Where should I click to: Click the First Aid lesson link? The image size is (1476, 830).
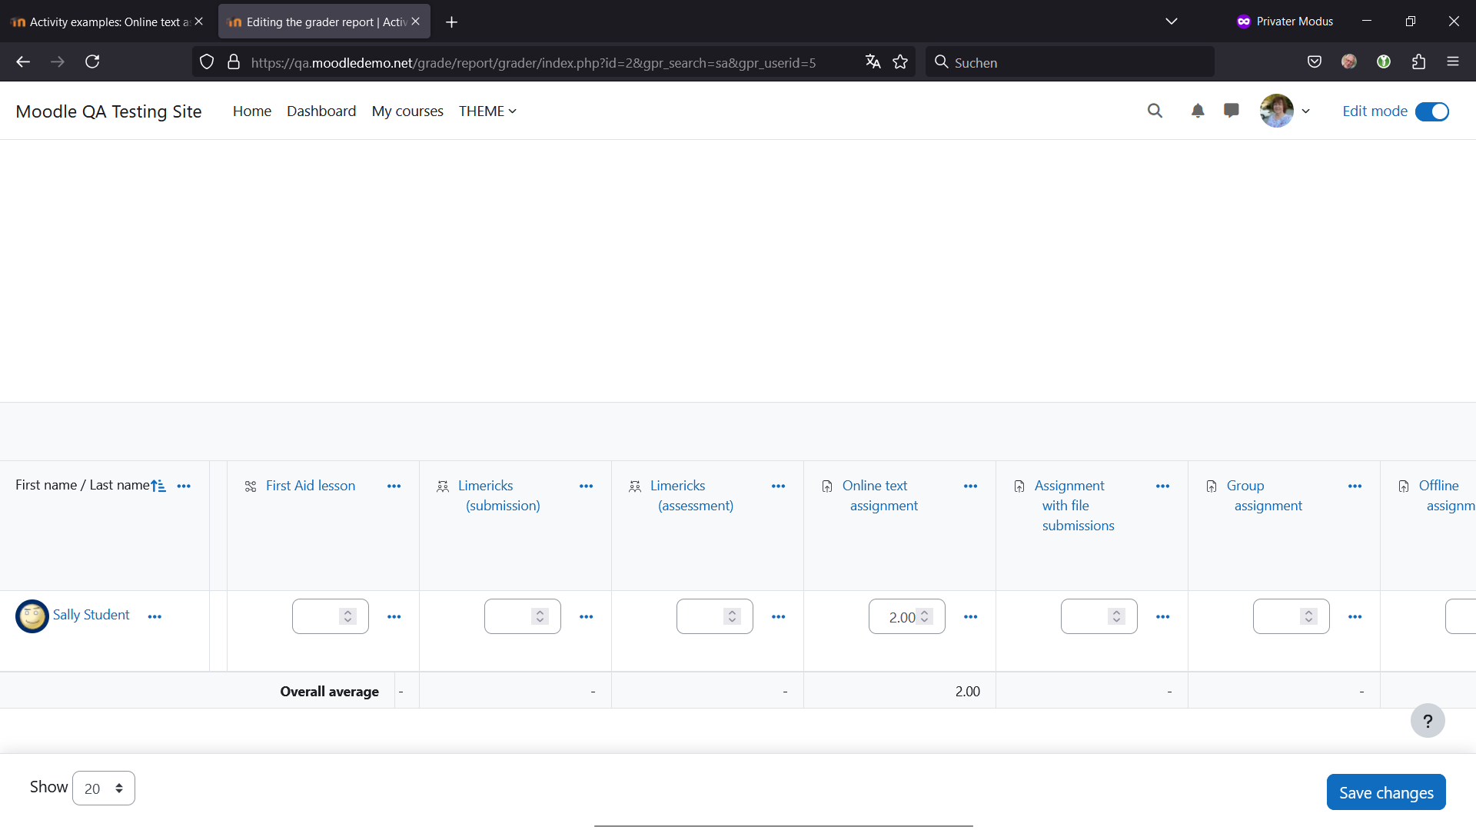click(x=311, y=486)
